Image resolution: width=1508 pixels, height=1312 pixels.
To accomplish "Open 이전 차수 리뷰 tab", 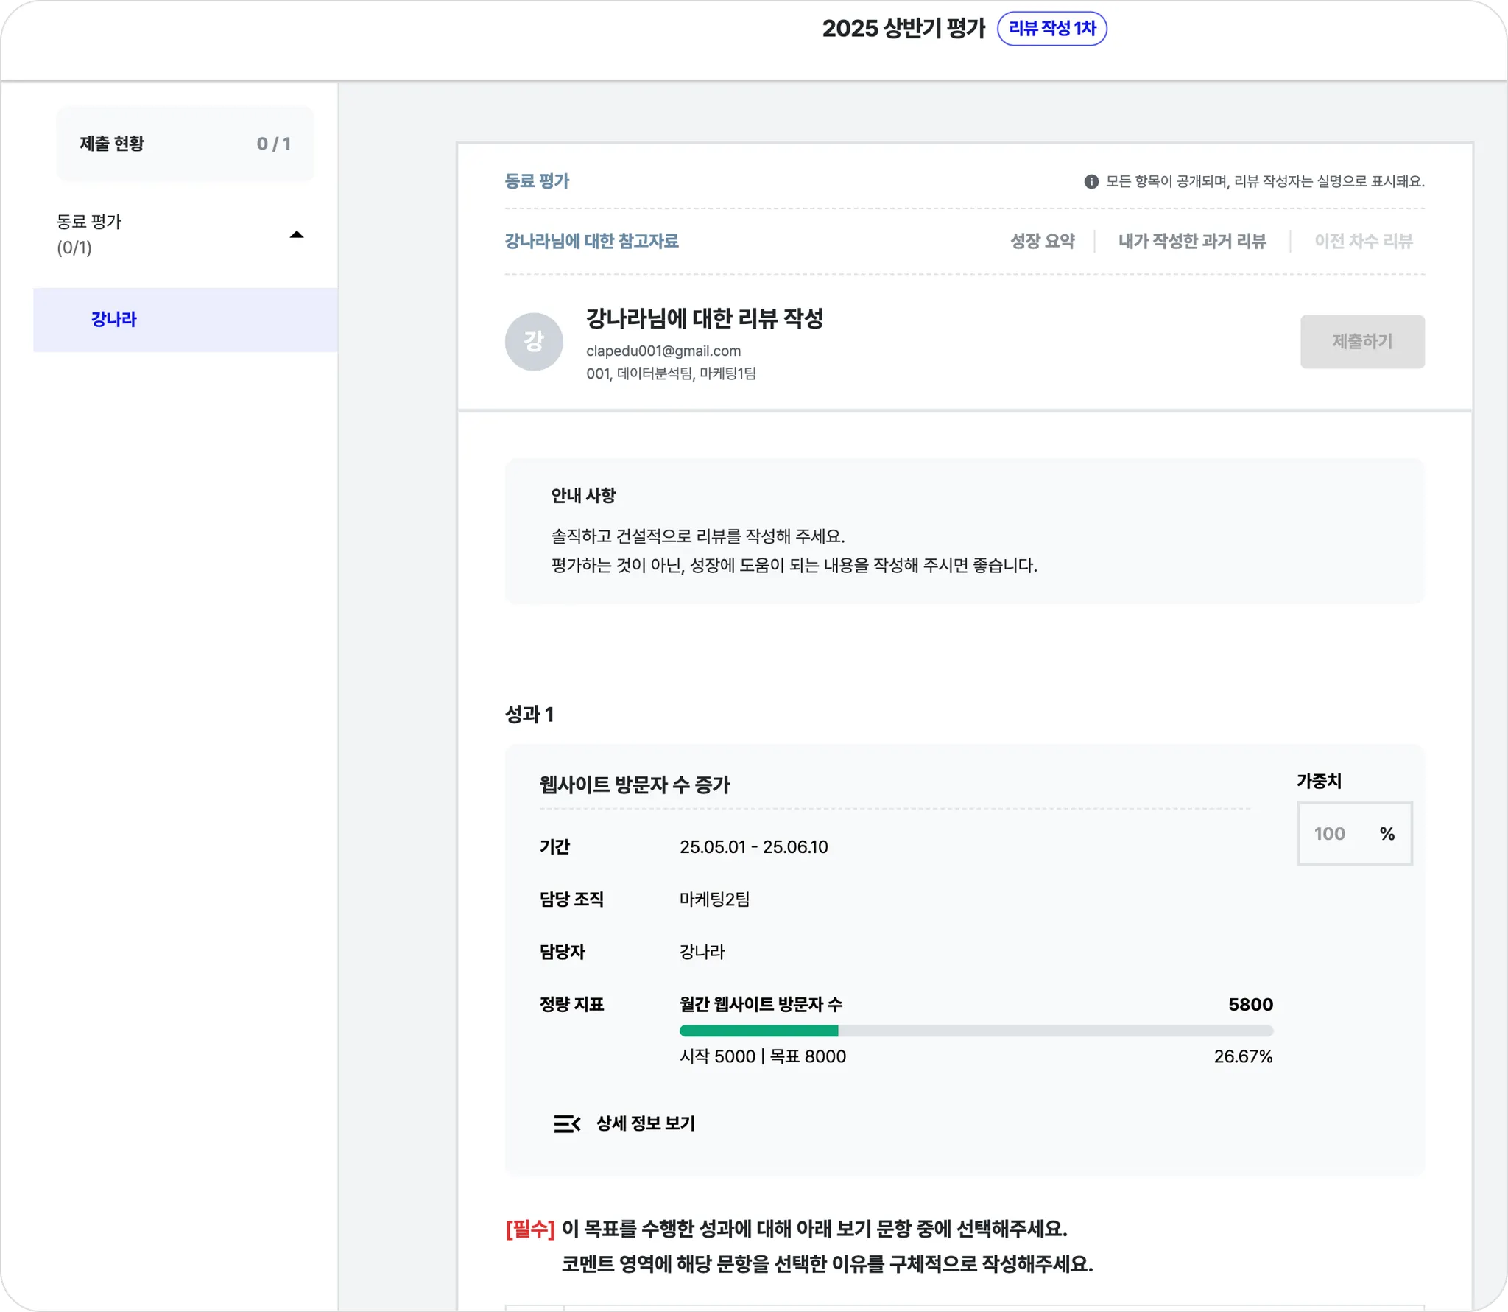I will (x=1363, y=242).
